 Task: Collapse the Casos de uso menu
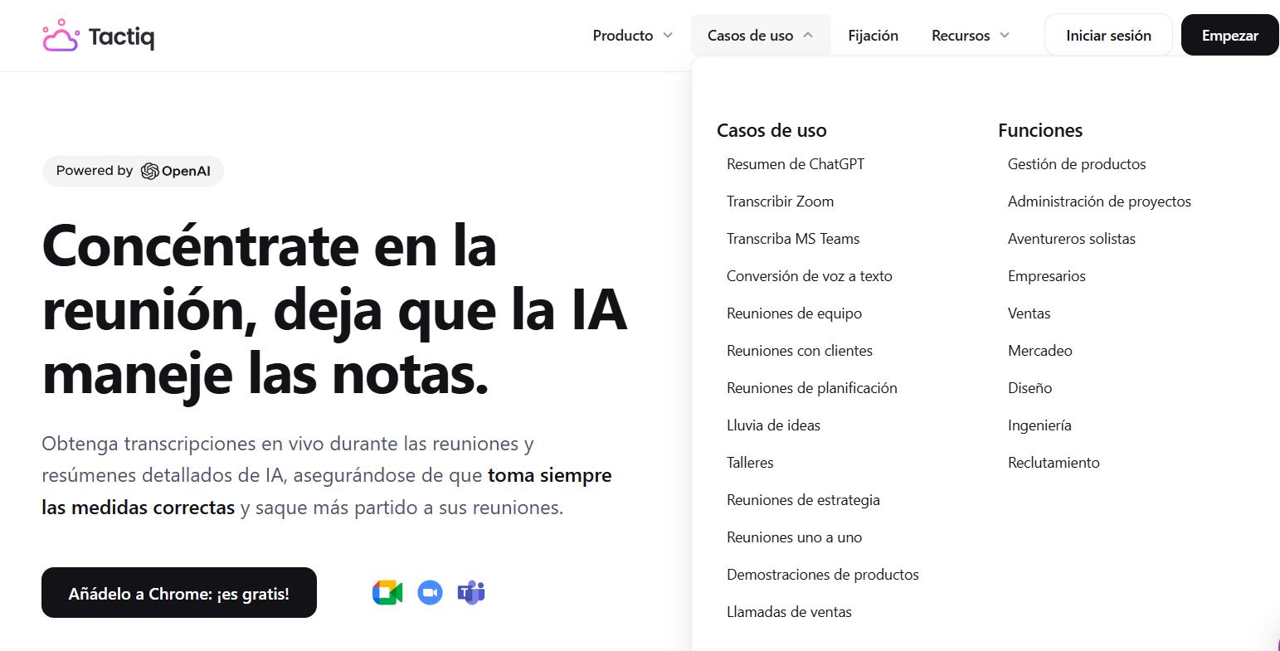pyautogui.click(x=761, y=36)
